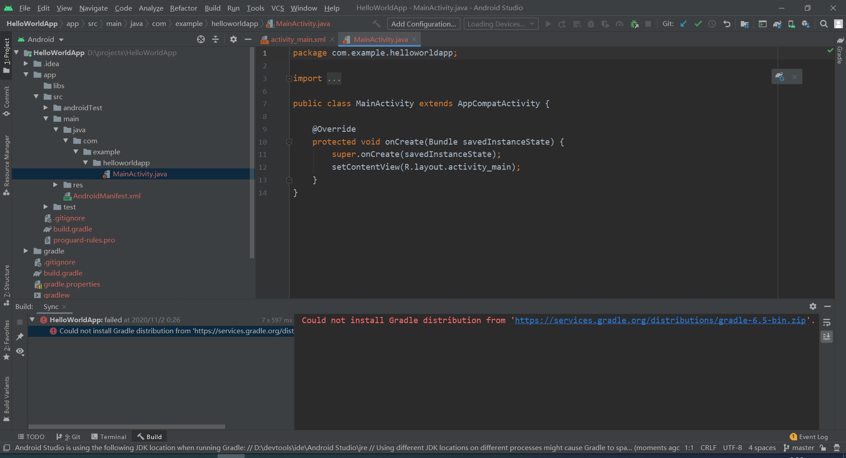Click Select Opened File crosshair icon
Image resolution: width=846 pixels, height=458 pixels.
tap(201, 39)
